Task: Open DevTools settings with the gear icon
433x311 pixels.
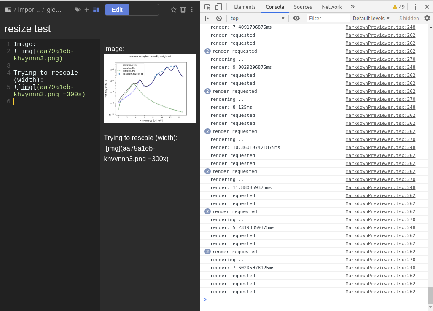Action: pyautogui.click(x=428, y=18)
